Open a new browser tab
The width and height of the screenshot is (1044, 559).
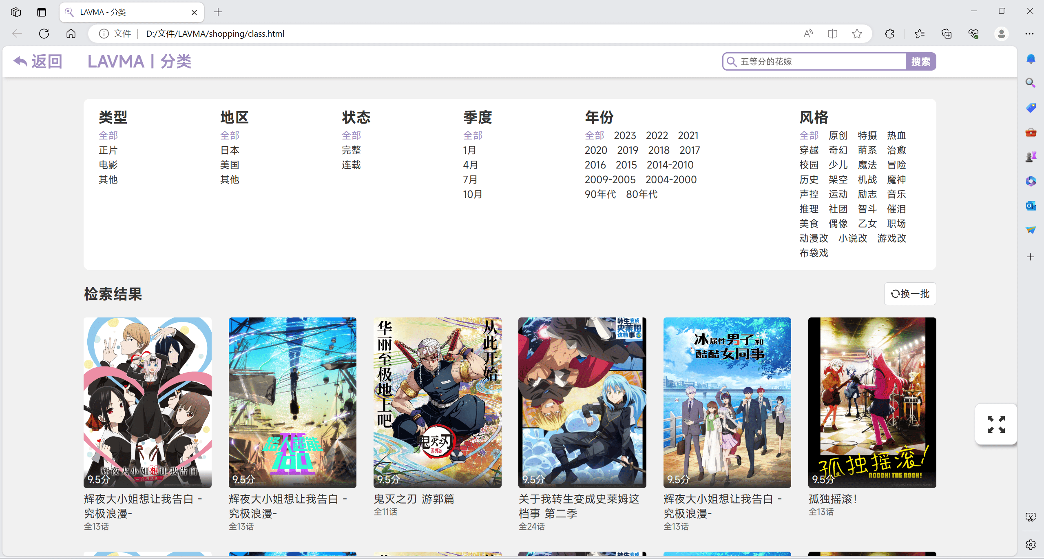pyautogui.click(x=218, y=12)
